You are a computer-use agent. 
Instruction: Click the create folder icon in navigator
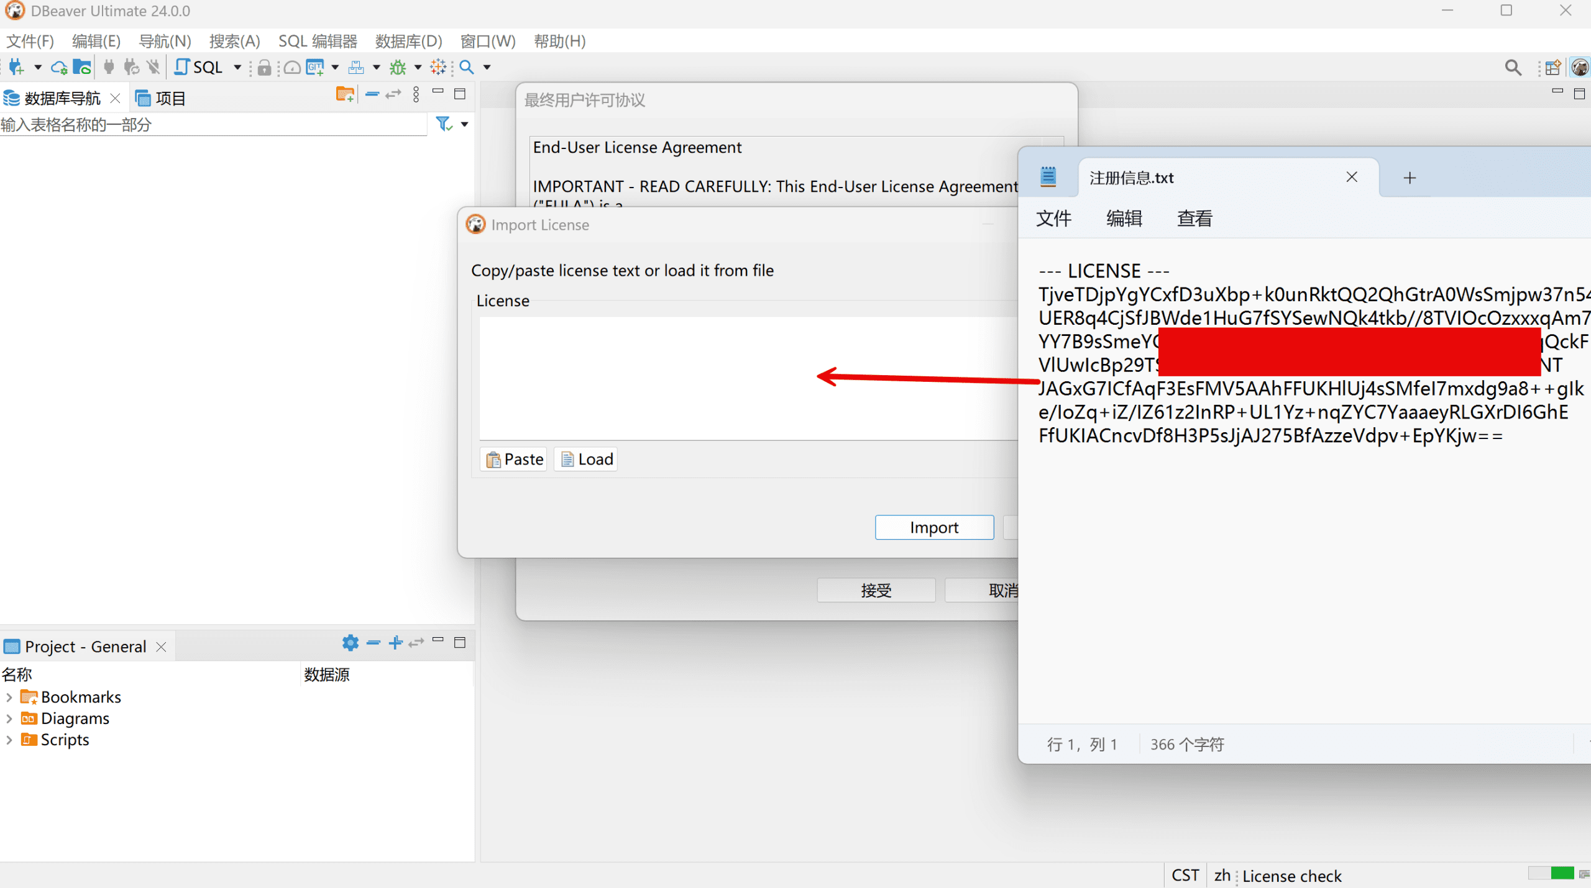coord(344,94)
